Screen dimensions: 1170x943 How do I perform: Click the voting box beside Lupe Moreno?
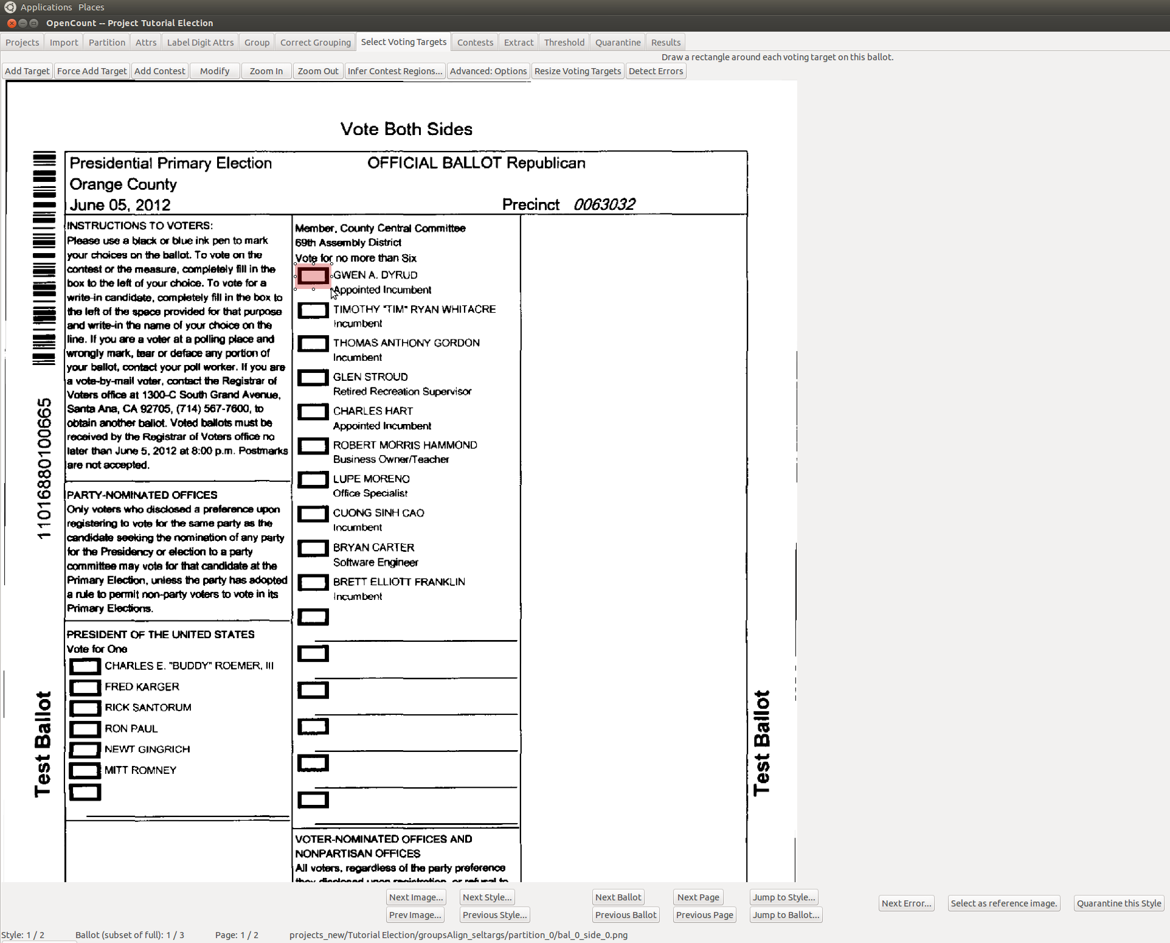coord(313,480)
